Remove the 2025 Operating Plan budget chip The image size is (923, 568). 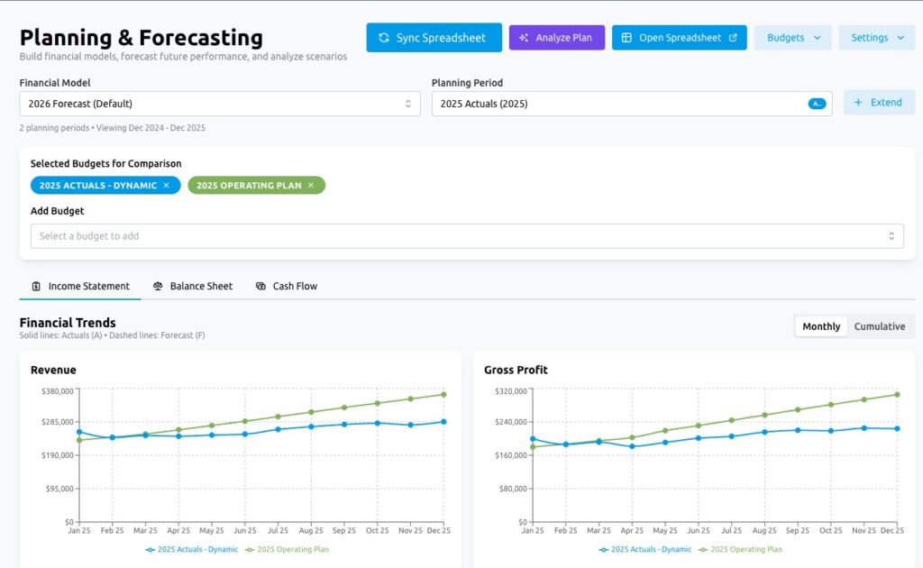[x=311, y=186]
